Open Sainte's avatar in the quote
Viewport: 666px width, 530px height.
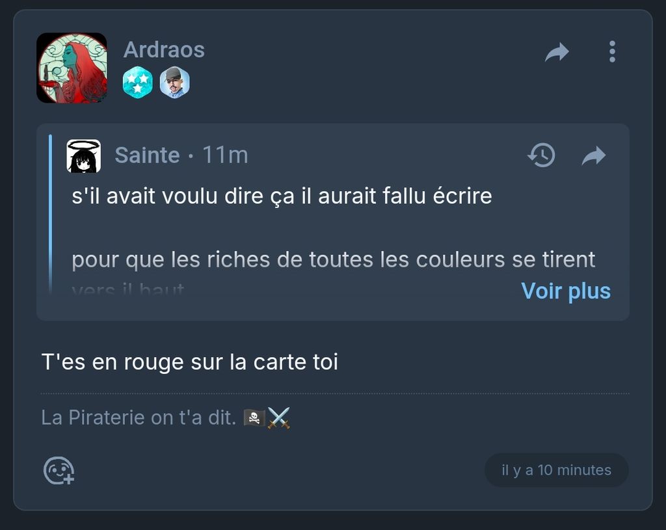pyautogui.click(x=84, y=156)
